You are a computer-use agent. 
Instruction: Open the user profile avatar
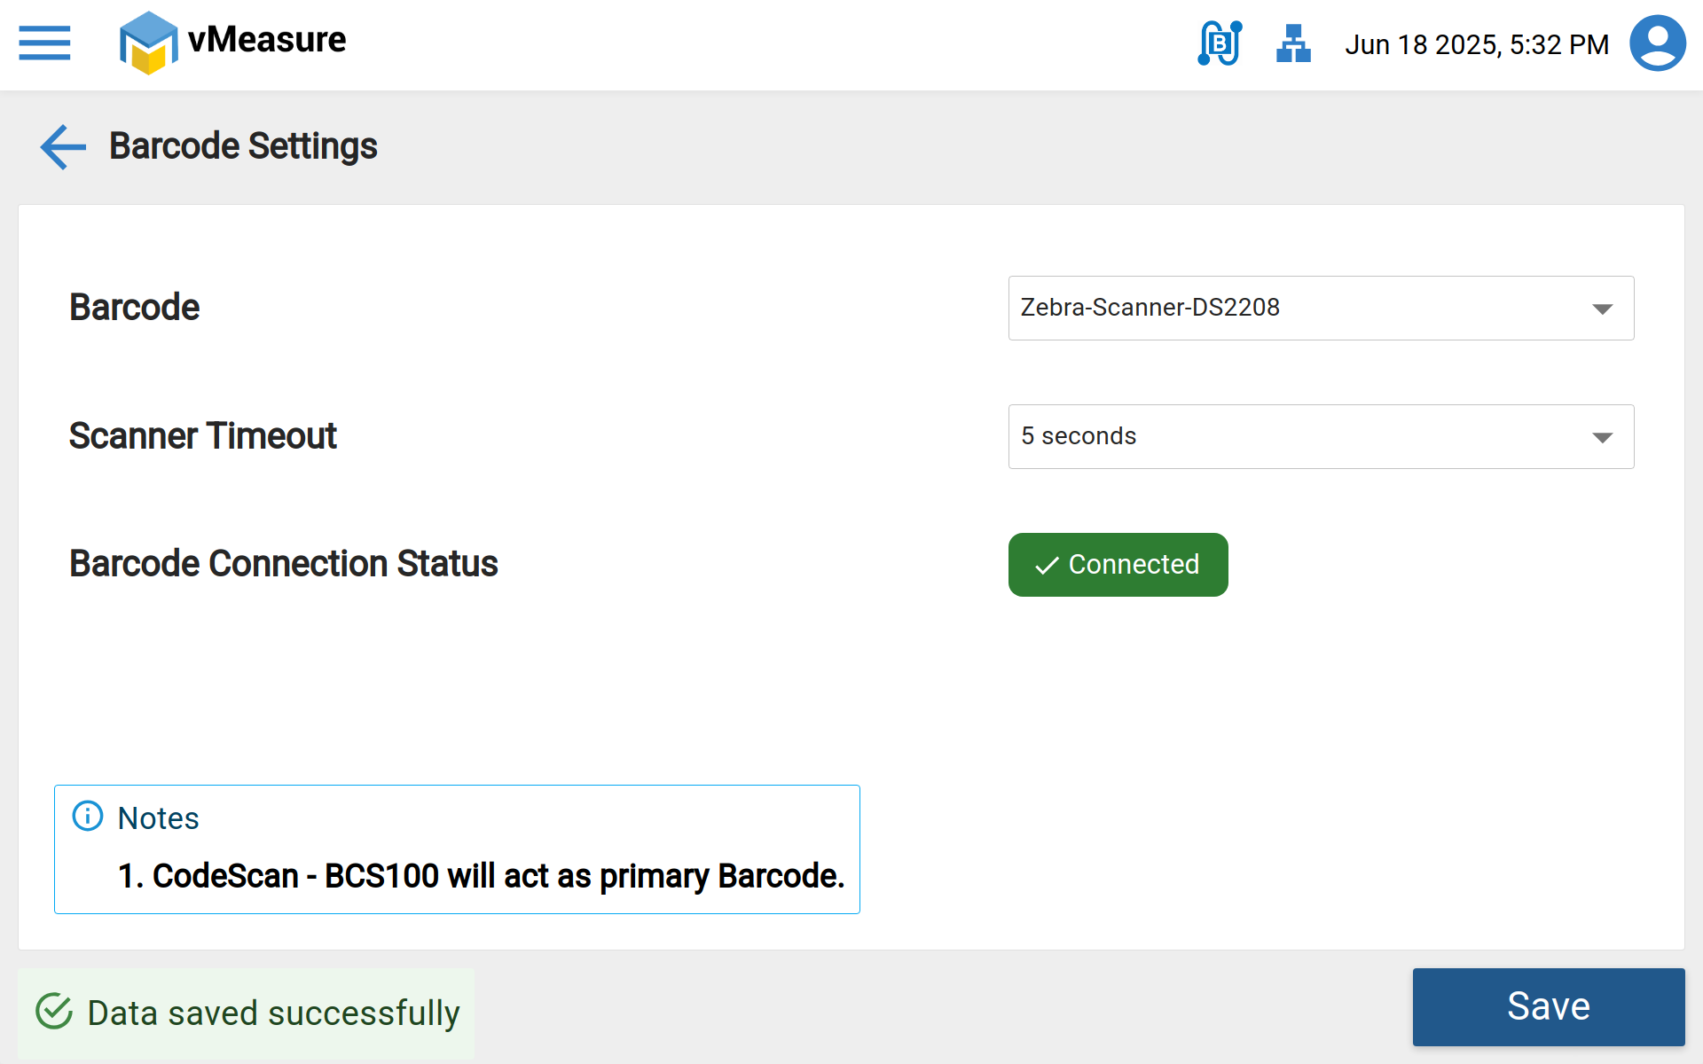1657,43
